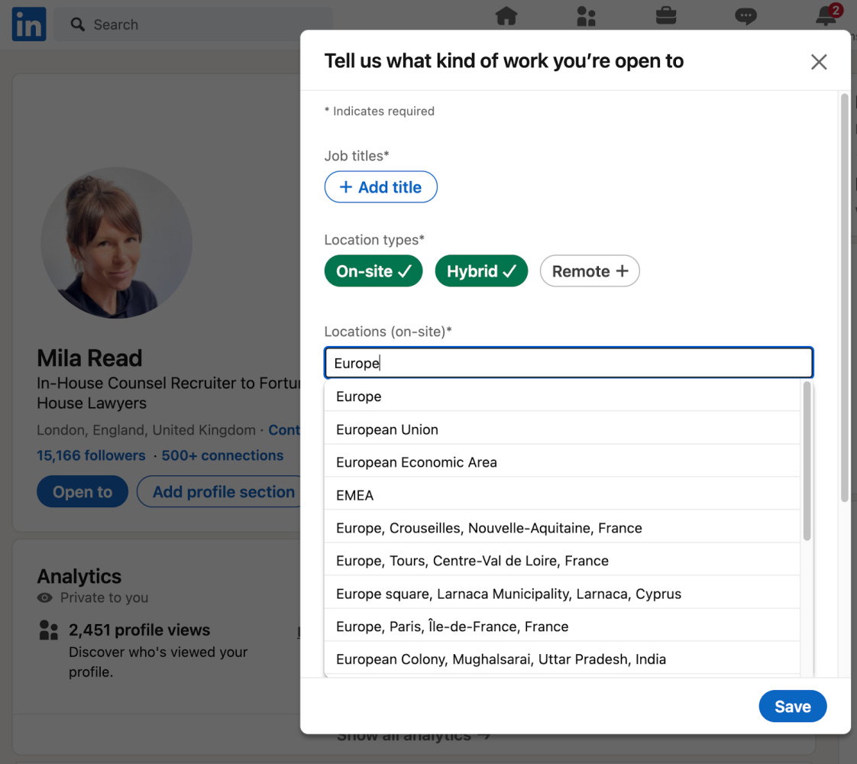Select 'European Union' suggestion
The image size is (857, 764).
point(562,429)
